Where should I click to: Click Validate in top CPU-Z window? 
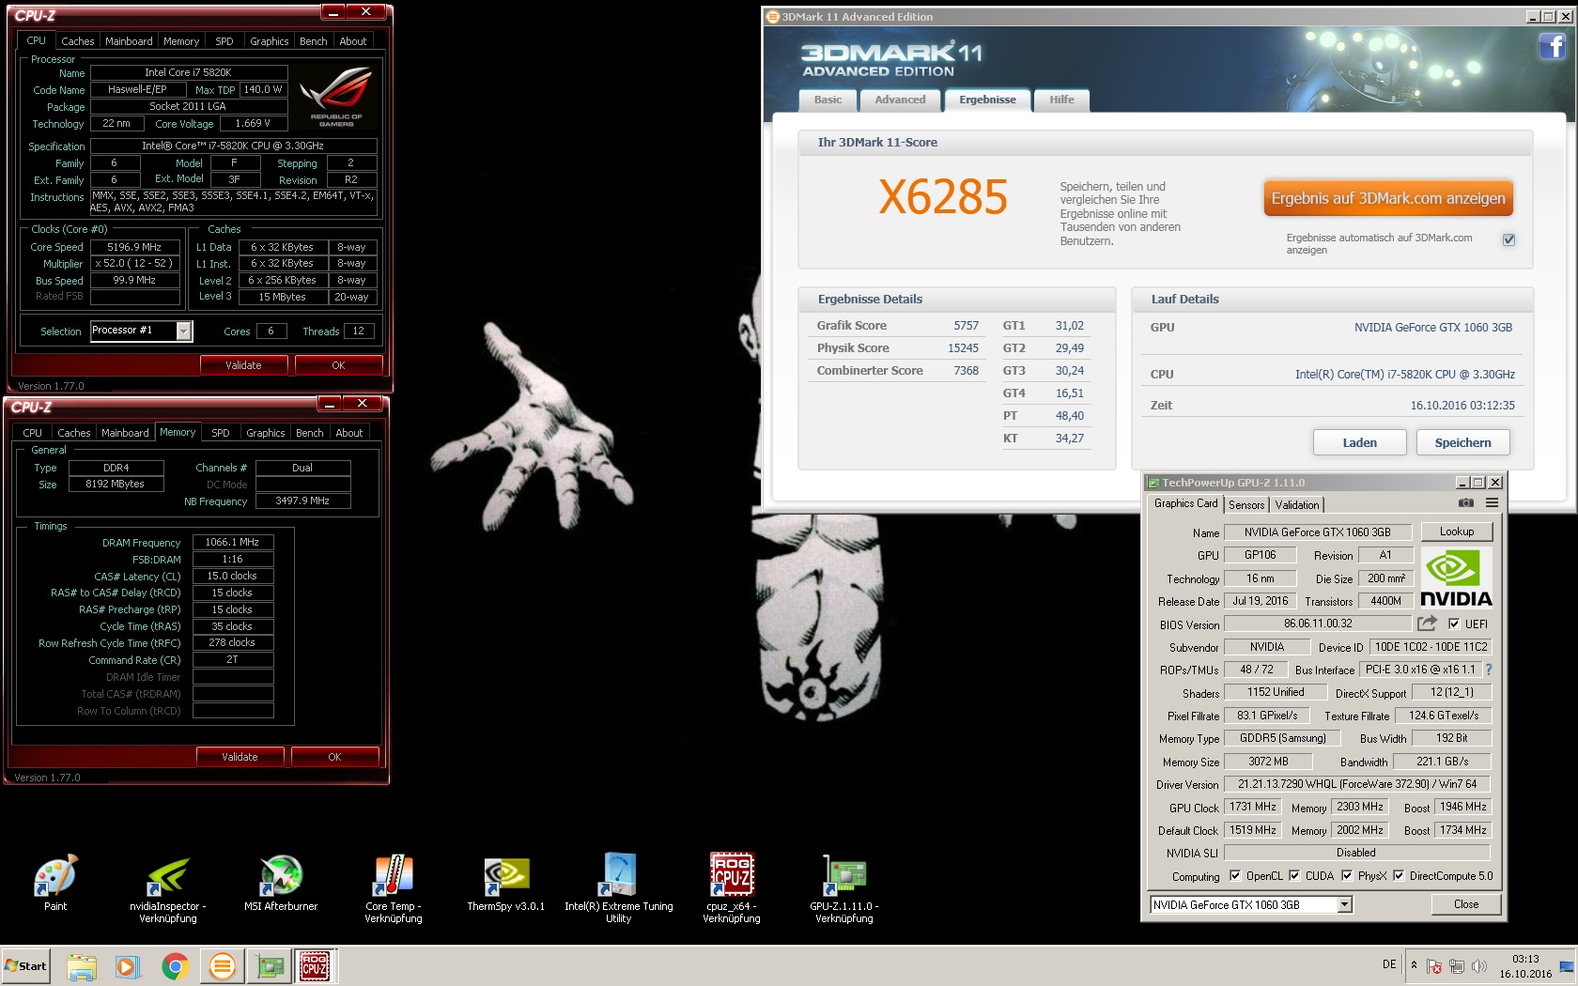[243, 365]
